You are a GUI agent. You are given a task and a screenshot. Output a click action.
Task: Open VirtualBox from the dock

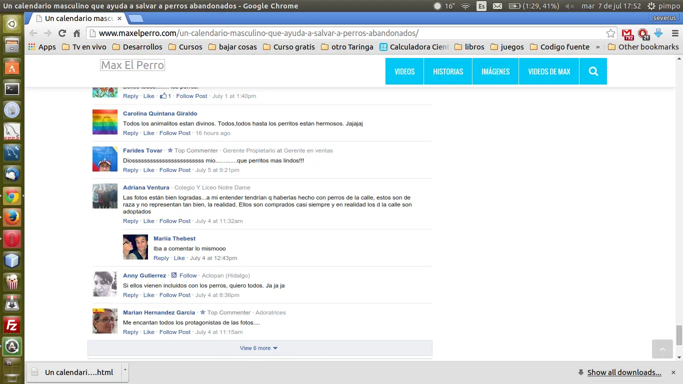click(12, 260)
